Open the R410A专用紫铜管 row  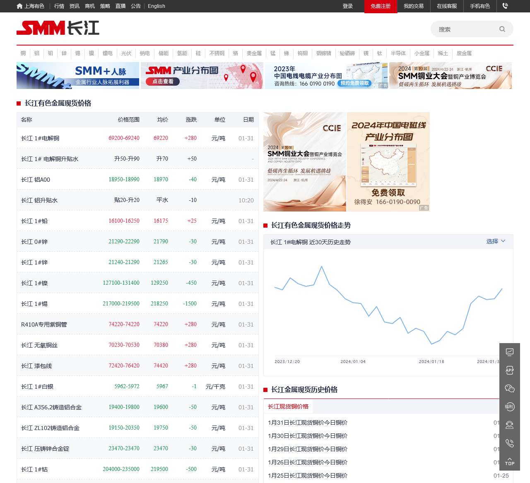coord(137,324)
